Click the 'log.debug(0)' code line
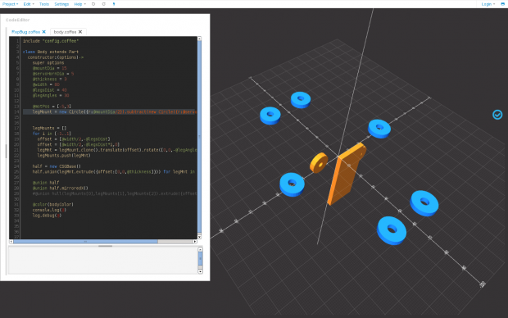The height and width of the screenshot is (318, 508). pos(47,216)
